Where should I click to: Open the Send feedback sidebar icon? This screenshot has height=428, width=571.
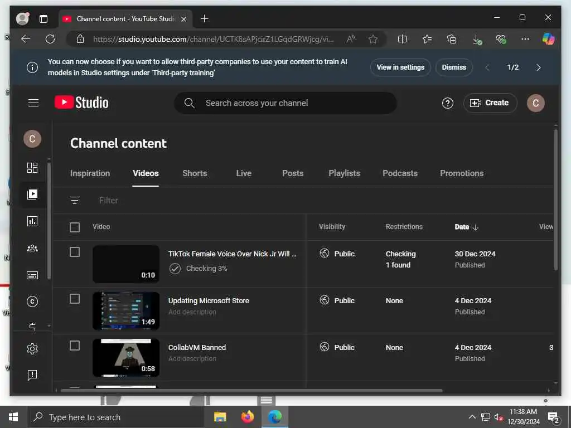tap(32, 375)
